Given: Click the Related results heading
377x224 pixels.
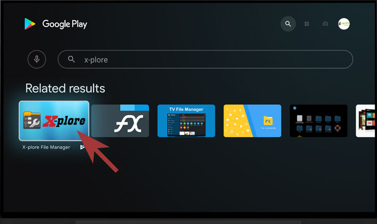Looking at the screenshot, I should click(x=65, y=88).
